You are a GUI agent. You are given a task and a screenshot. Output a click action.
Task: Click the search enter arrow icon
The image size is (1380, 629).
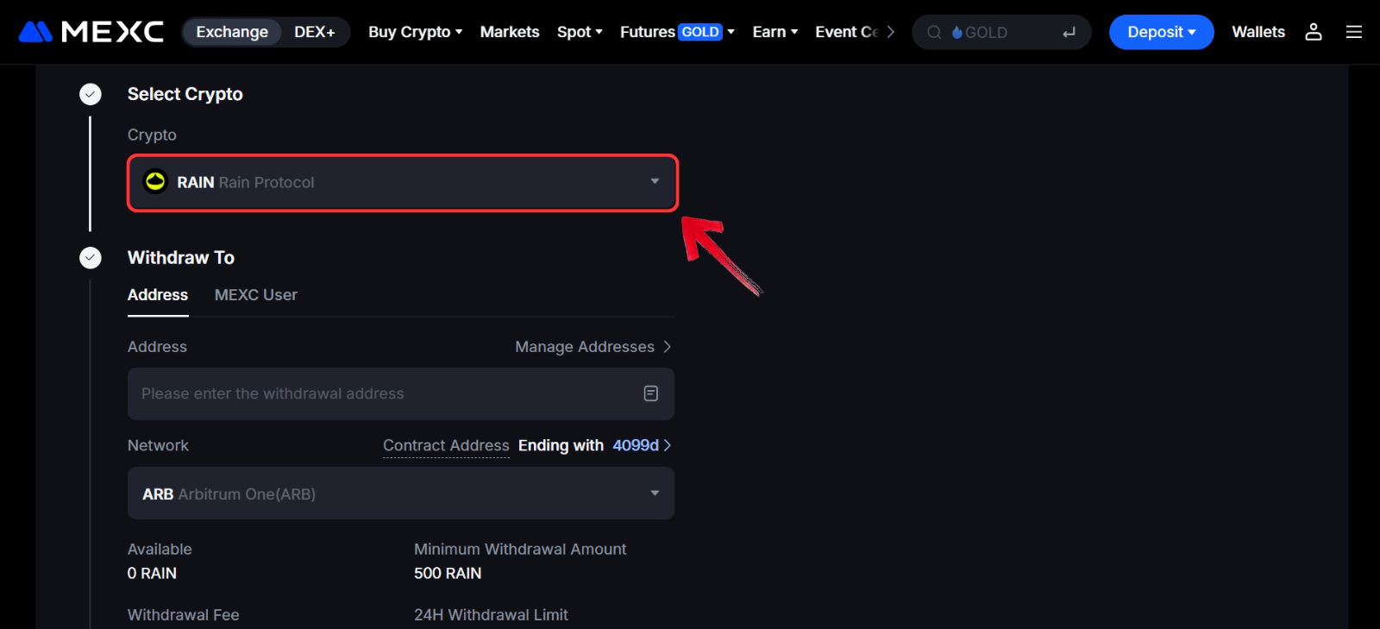click(1069, 33)
